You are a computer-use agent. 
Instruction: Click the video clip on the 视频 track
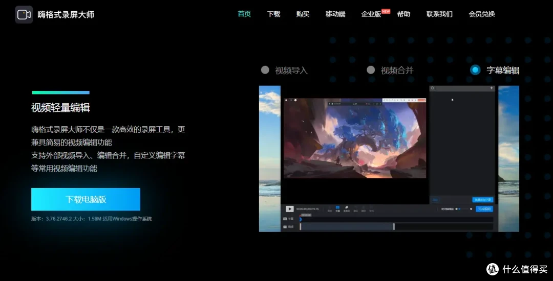[347, 227]
